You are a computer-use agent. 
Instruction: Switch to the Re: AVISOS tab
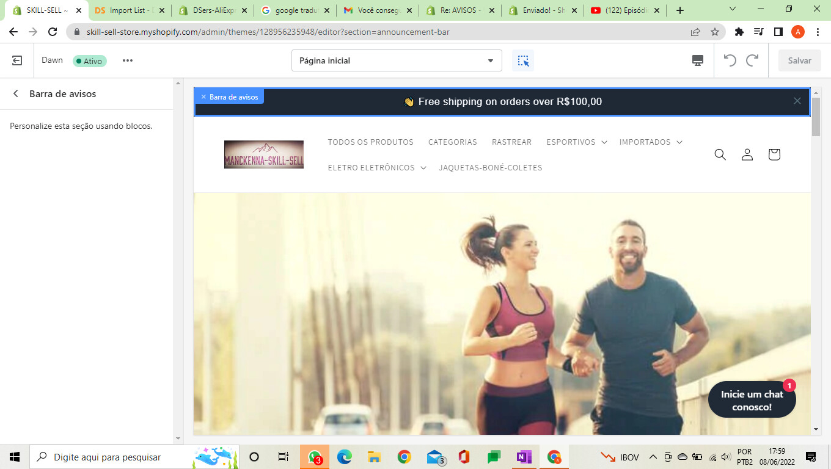coord(459,10)
